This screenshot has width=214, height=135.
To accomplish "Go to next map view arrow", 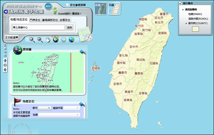I will tap(64, 40).
